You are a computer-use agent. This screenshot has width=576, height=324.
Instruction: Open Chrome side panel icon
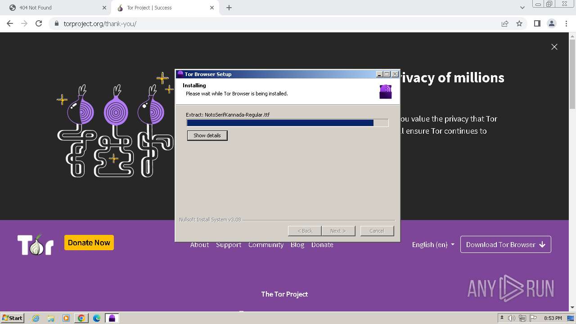[x=537, y=23]
